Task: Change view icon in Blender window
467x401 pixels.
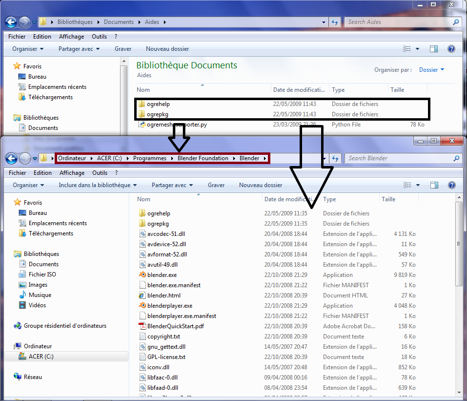Action: coord(407,185)
